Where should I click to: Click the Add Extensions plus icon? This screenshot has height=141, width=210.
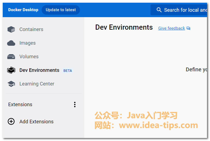(x=11, y=122)
